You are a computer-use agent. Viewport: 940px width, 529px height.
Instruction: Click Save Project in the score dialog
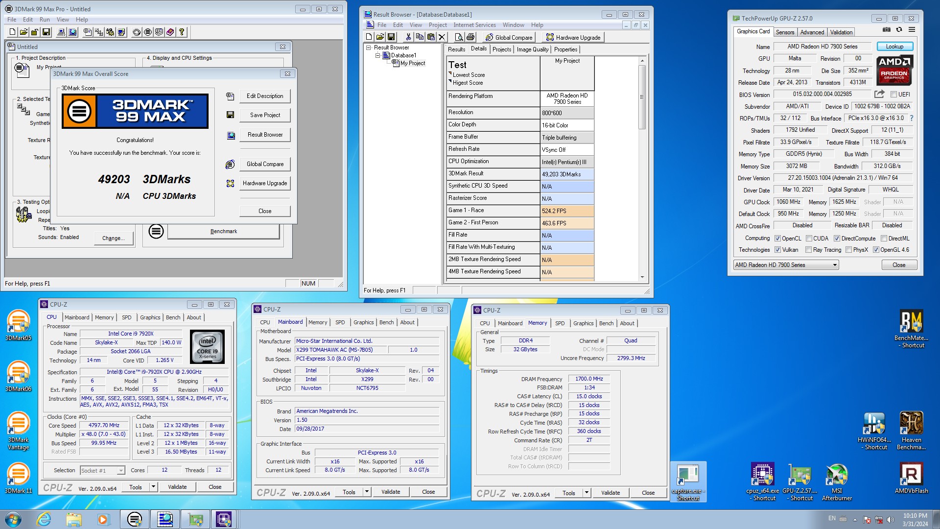click(x=265, y=115)
